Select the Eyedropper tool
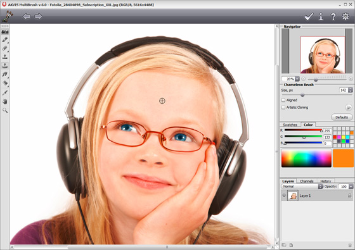Viewport: 355px width, 250px height. (5, 92)
